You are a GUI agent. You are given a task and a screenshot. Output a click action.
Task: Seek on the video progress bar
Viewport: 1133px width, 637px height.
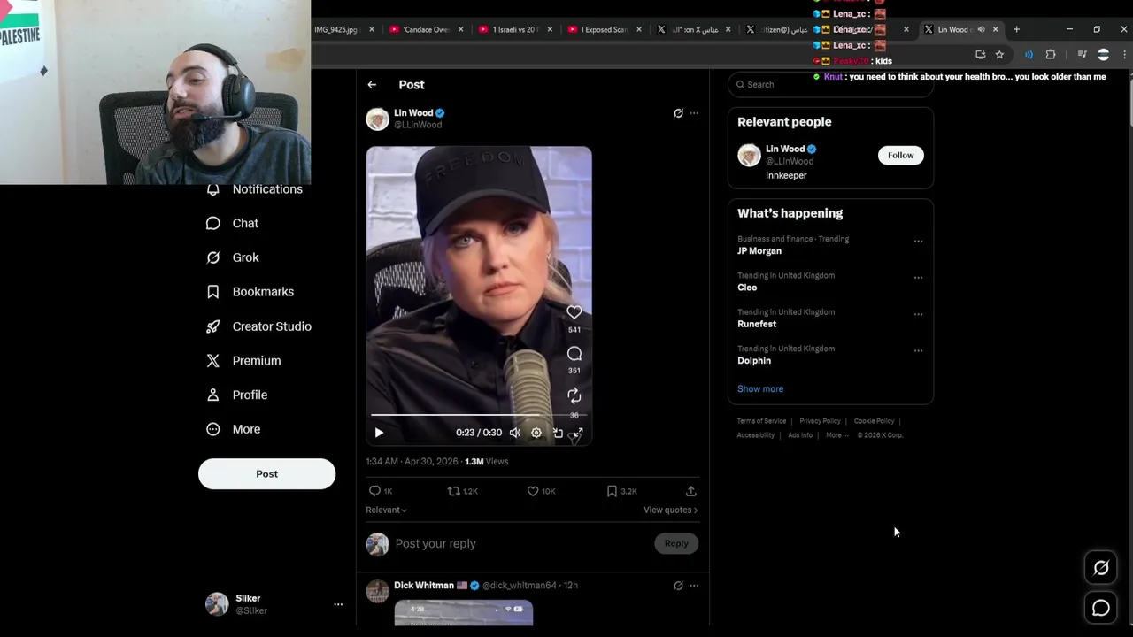pyautogui.click(x=479, y=415)
